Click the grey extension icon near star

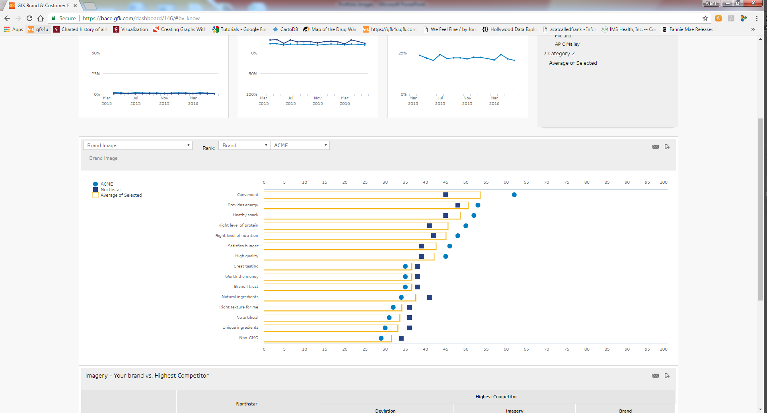pyautogui.click(x=731, y=18)
